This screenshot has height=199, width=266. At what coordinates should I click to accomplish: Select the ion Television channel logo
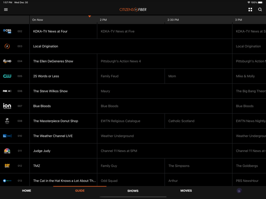click(7, 106)
